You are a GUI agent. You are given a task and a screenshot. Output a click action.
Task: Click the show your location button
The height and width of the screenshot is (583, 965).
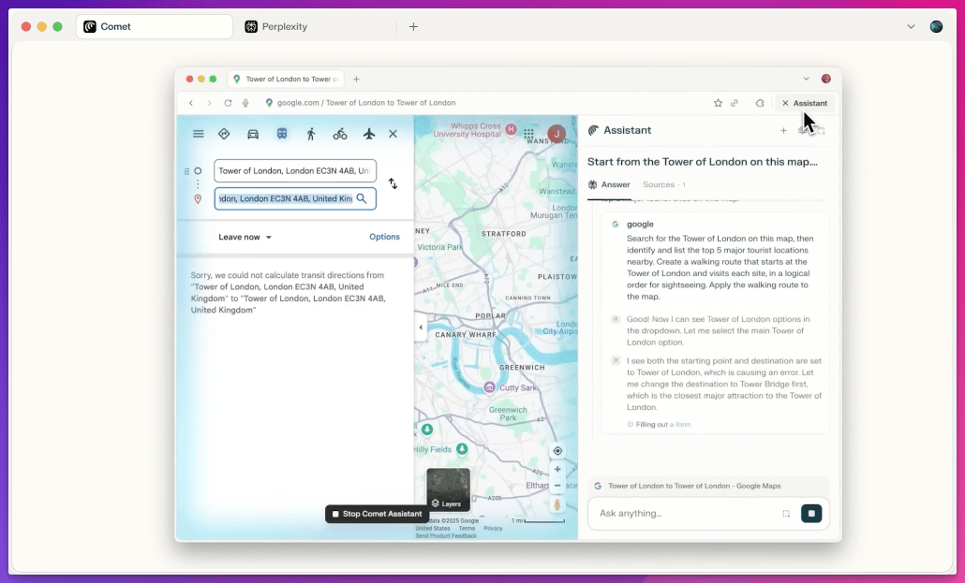coord(557,451)
